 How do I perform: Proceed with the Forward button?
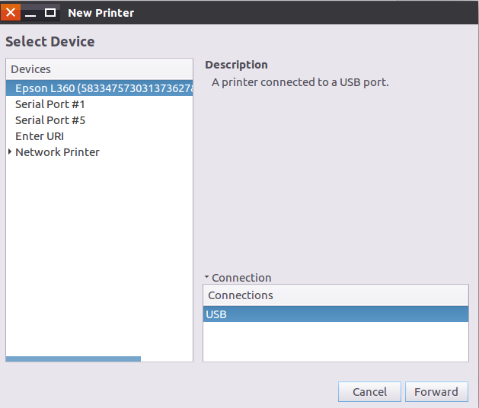click(x=436, y=392)
